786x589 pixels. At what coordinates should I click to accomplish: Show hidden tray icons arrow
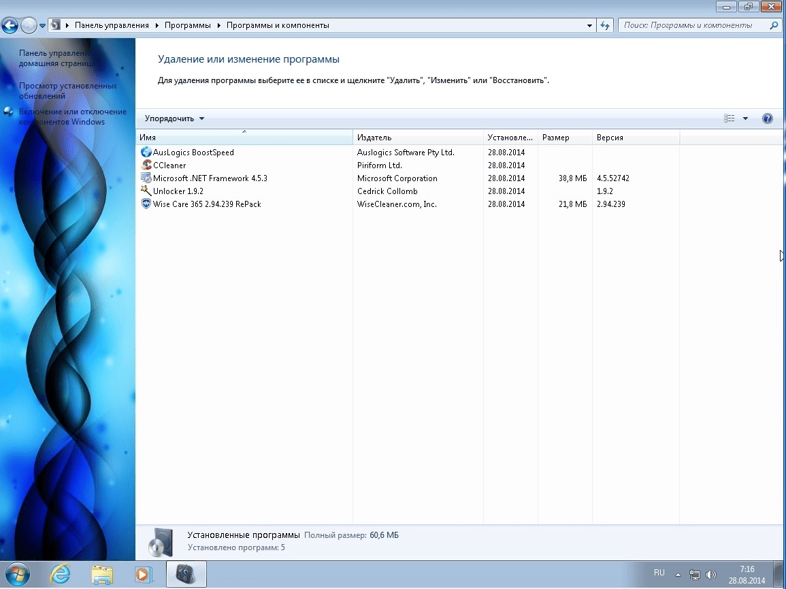coord(678,575)
